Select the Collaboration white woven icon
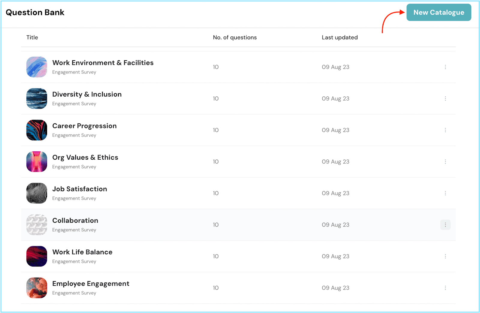This screenshot has width=480, height=313. tap(37, 225)
